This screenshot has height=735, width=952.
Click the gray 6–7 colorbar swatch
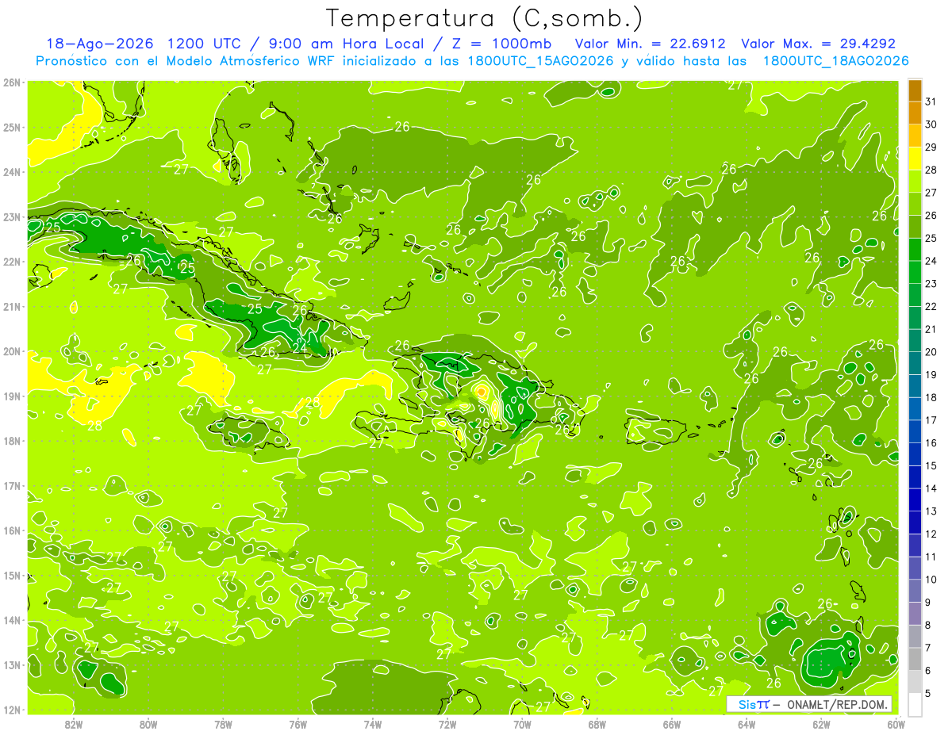point(915,659)
